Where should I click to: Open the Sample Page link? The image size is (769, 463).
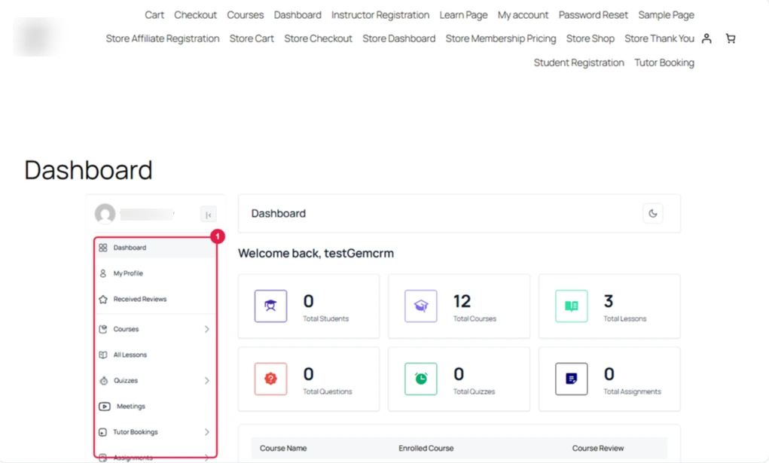pyautogui.click(x=666, y=15)
